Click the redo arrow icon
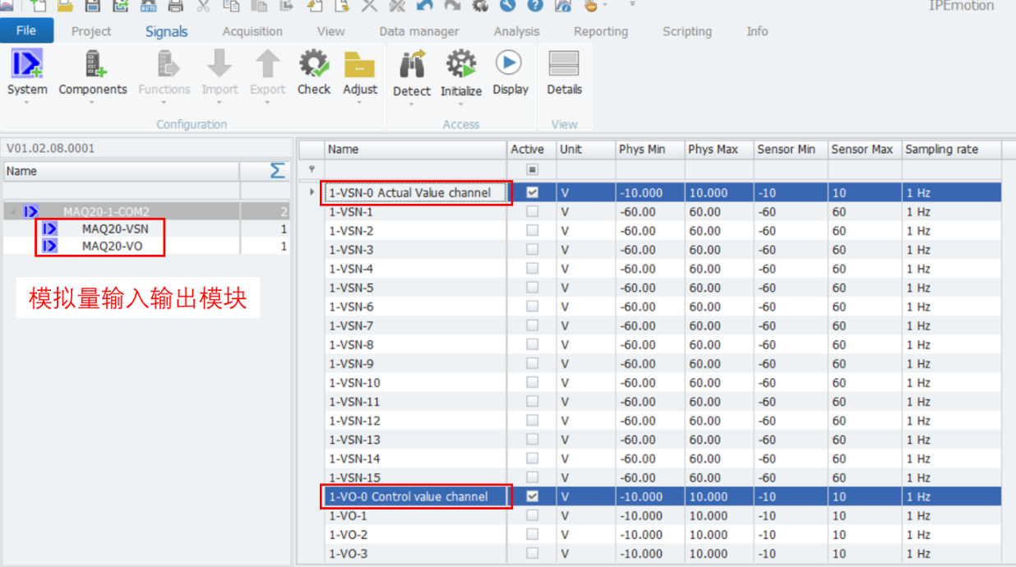The height and width of the screenshot is (567, 1016). click(x=452, y=5)
